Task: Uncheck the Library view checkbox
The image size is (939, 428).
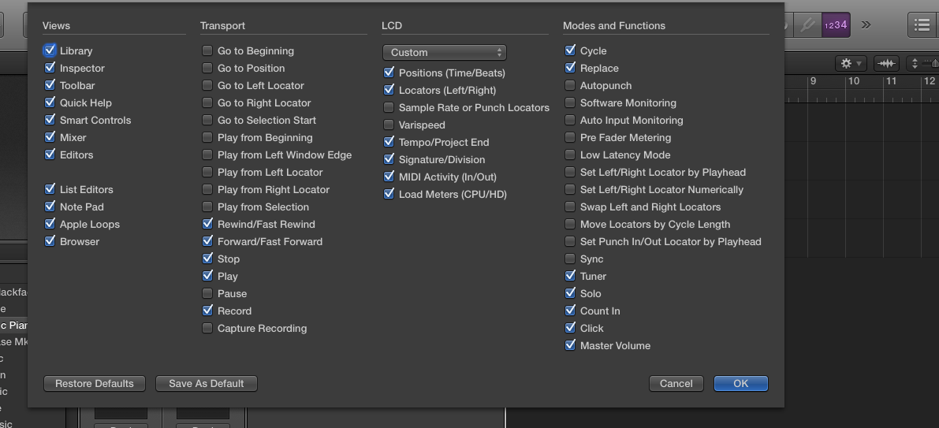Action: 50,50
